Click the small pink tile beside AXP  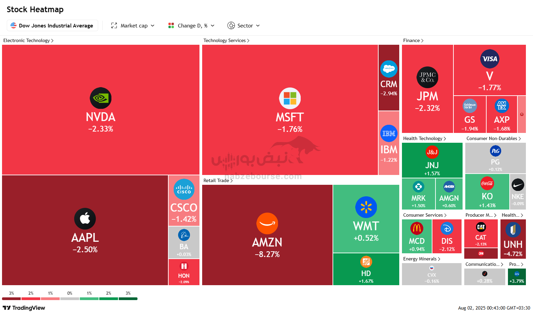[x=522, y=114]
